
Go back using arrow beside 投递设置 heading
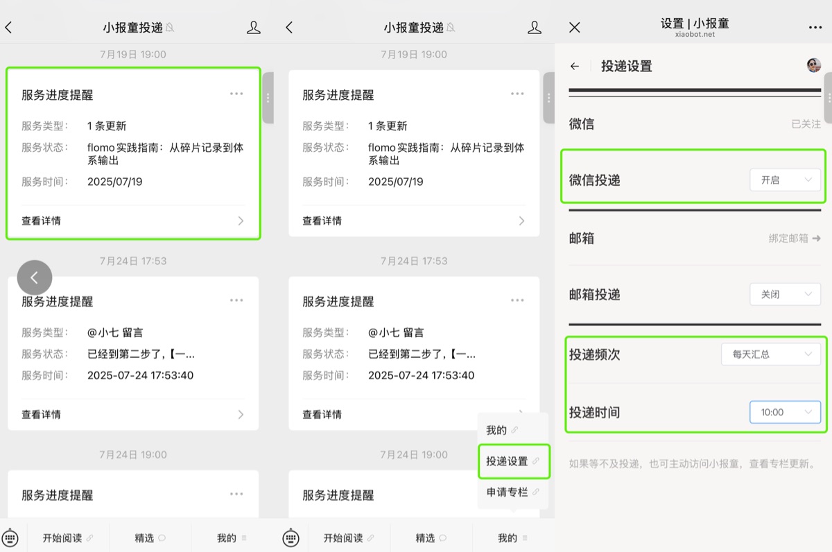click(x=575, y=67)
